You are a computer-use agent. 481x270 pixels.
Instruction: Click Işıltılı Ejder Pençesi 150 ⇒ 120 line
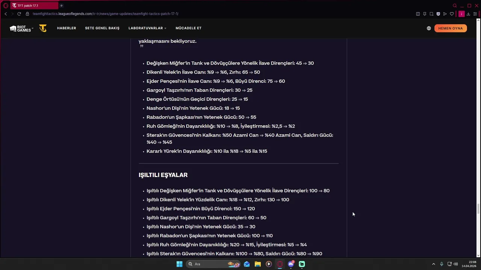pyautogui.click(x=201, y=209)
